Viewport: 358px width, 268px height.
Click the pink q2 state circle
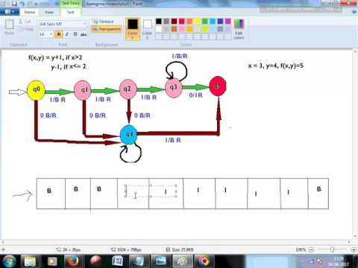(128, 89)
